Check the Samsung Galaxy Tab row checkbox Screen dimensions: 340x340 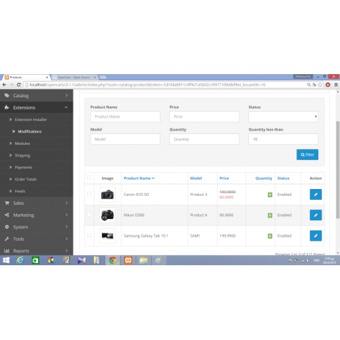pos(89,235)
